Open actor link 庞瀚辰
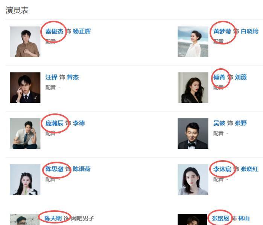This screenshot has width=263, height=225. click(x=54, y=123)
